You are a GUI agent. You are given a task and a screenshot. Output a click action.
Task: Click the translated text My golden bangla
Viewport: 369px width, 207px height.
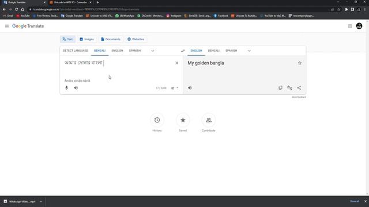click(206, 63)
